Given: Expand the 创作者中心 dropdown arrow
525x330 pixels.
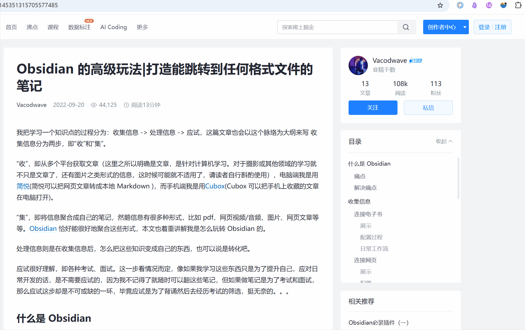Looking at the screenshot, I should [465, 27].
